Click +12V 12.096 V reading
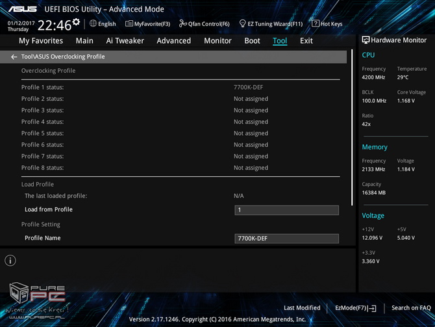Image resolution: width=435 pixels, height=327 pixels. (372, 238)
